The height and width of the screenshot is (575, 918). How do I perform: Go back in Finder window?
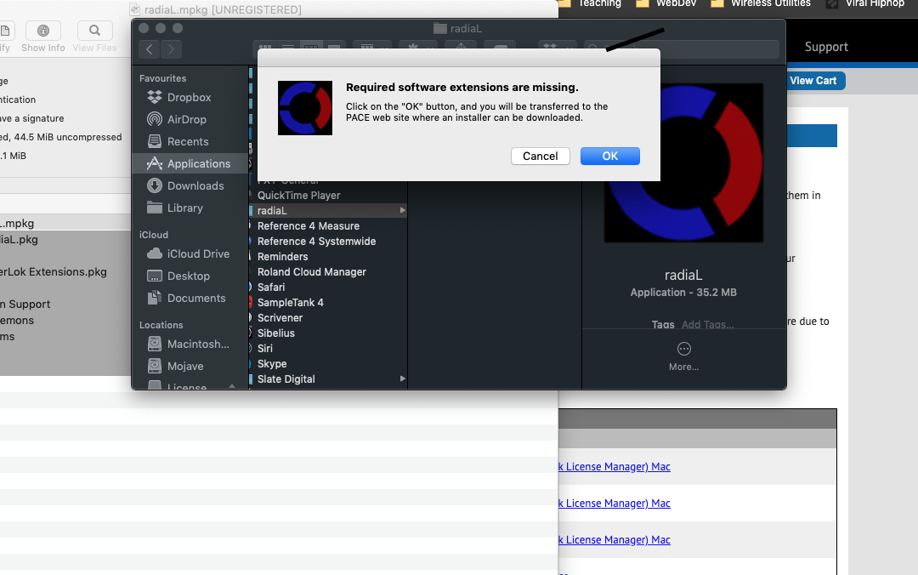pos(150,49)
